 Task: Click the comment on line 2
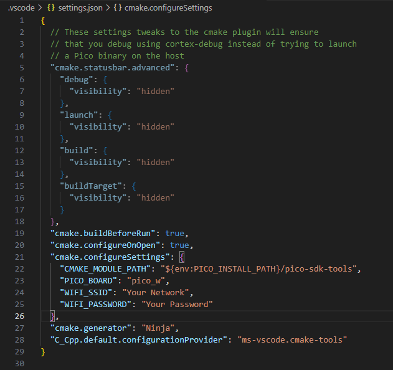click(184, 32)
